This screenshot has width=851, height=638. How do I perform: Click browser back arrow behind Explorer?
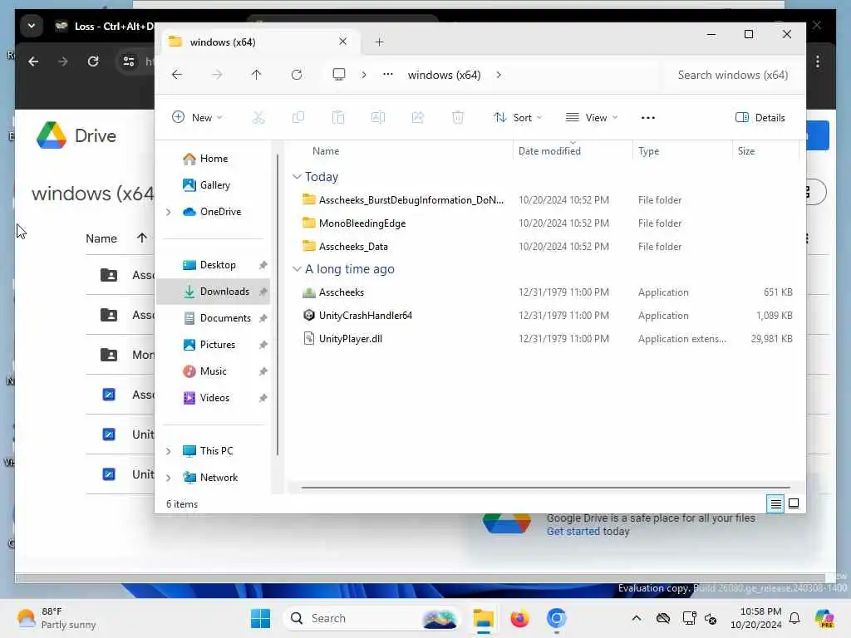tap(33, 61)
